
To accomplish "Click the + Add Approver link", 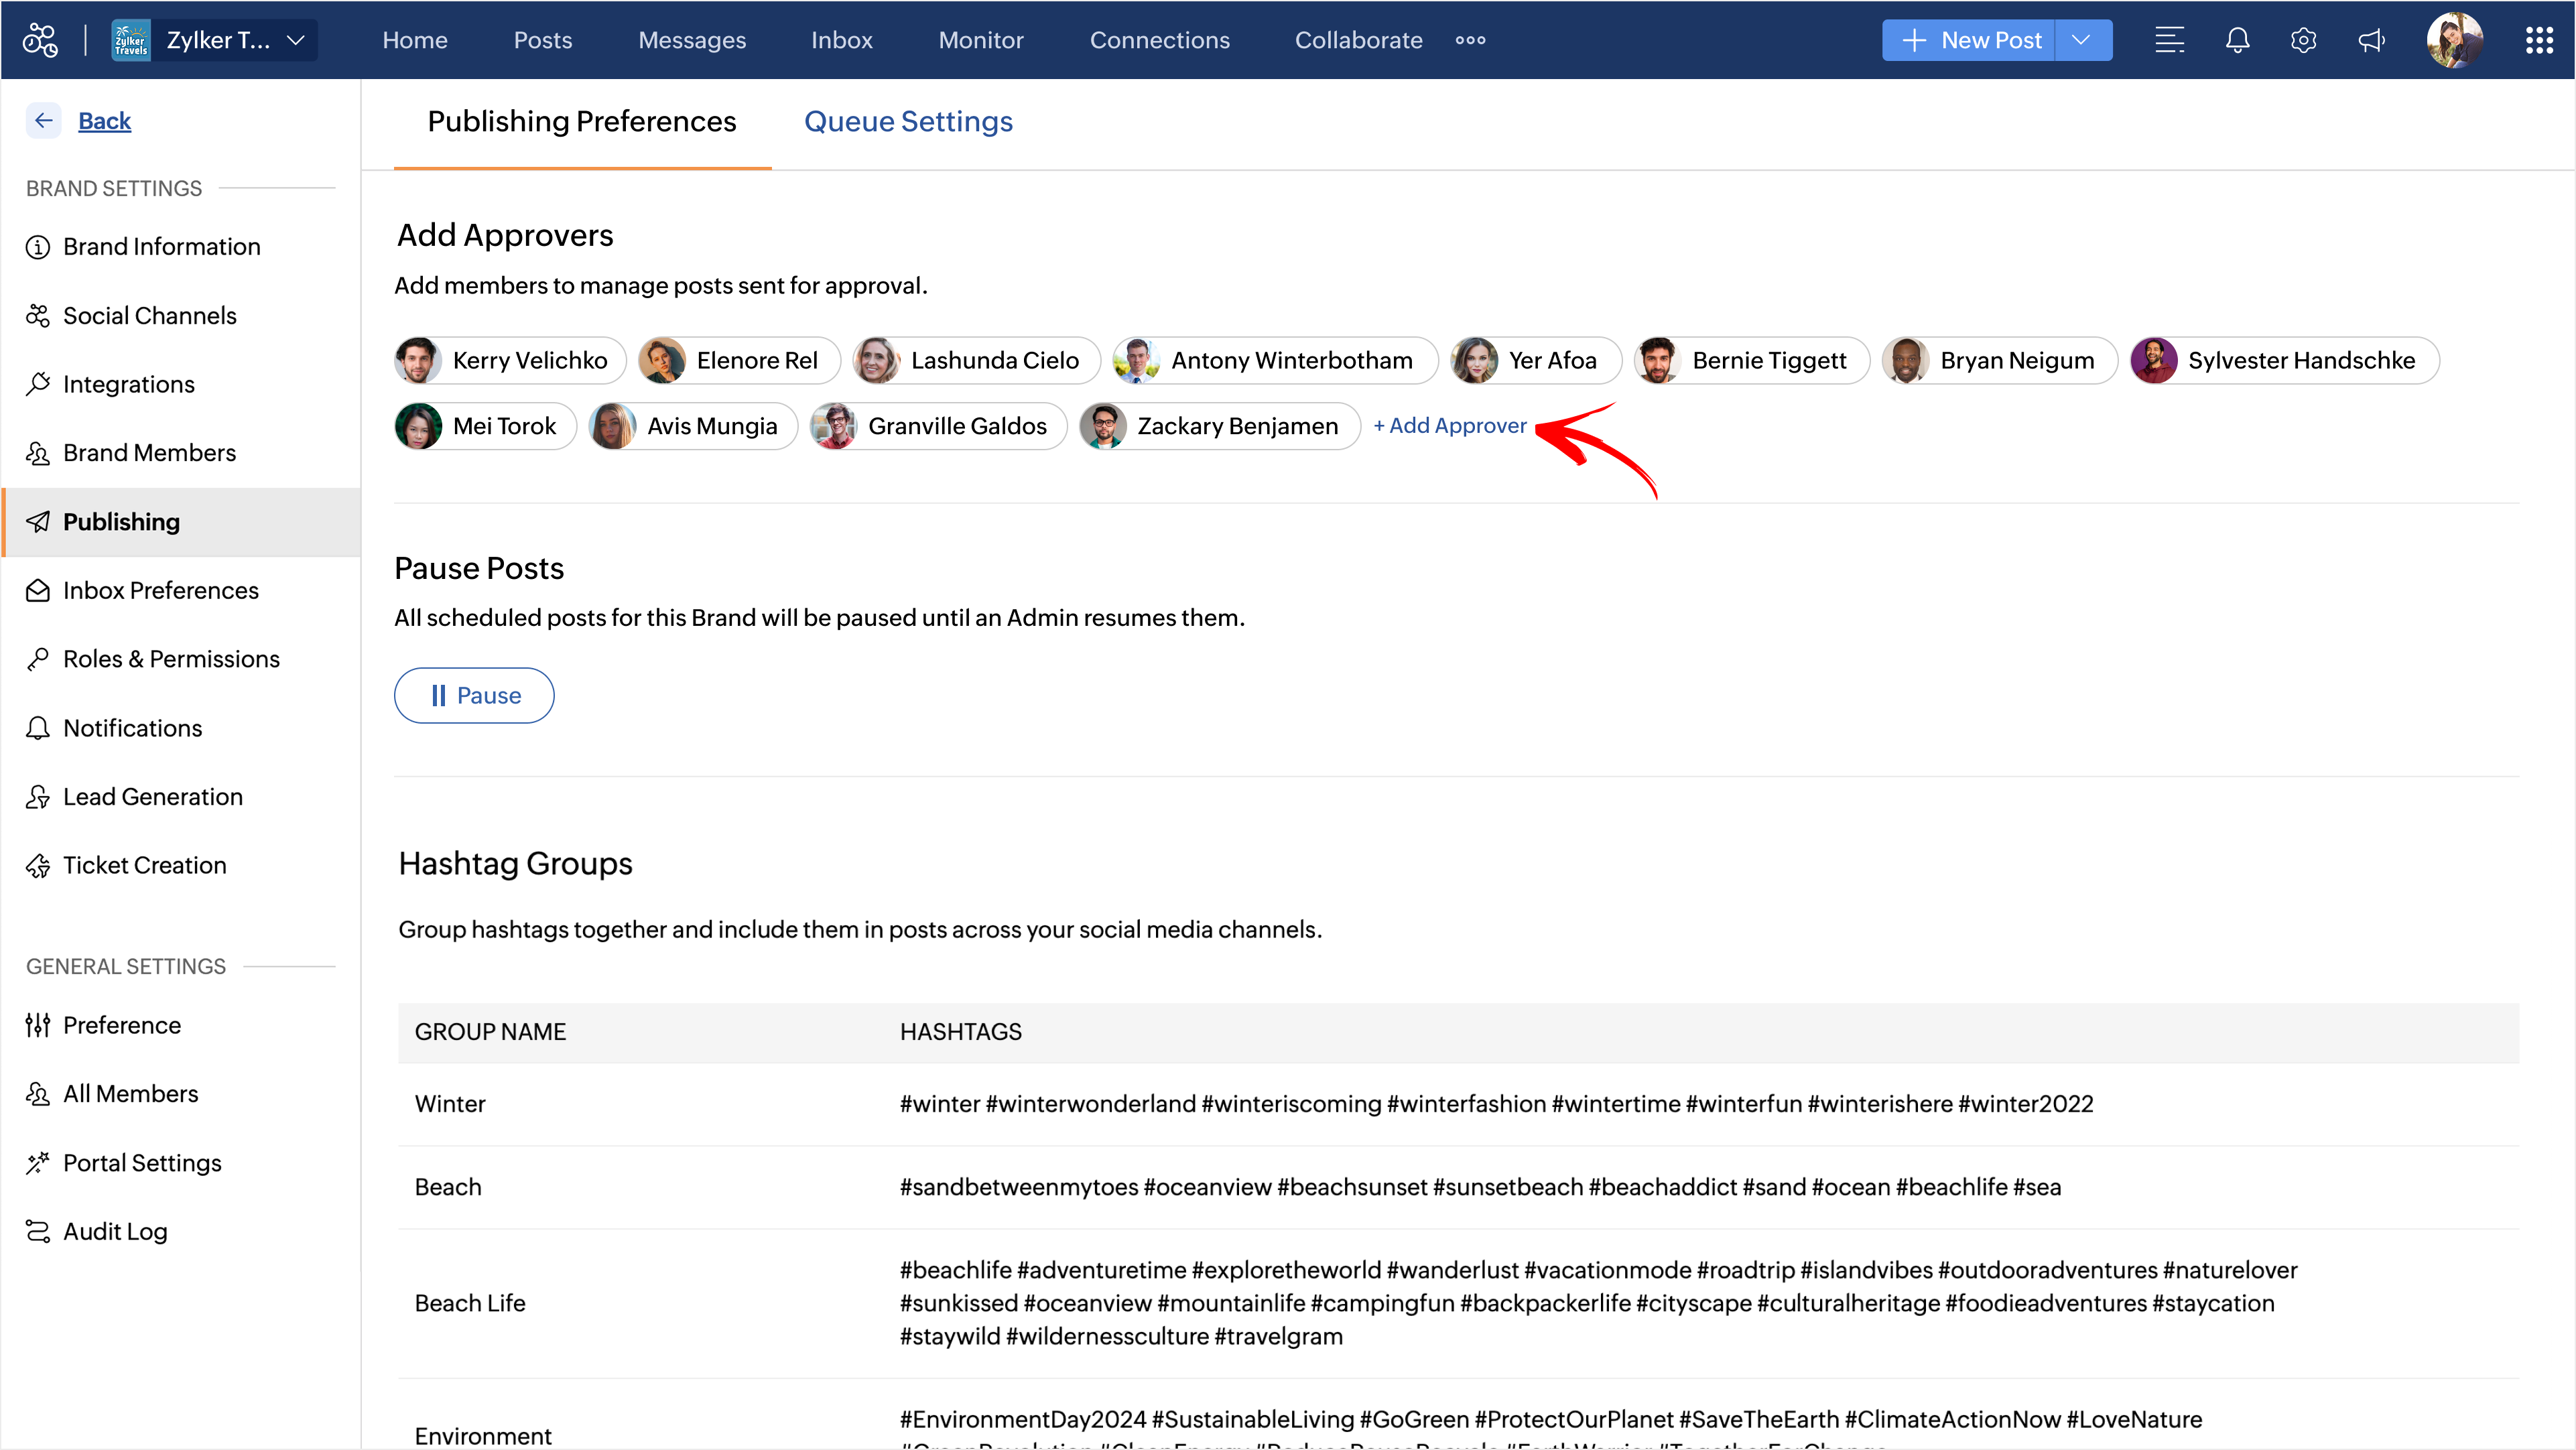I will click(x=1449, y=426).
